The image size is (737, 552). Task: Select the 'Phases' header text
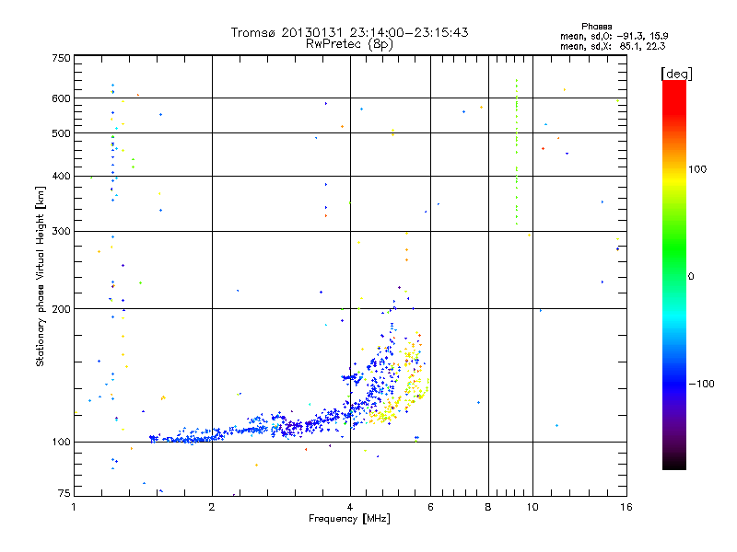pyautogui.click(x=596, y=27)
